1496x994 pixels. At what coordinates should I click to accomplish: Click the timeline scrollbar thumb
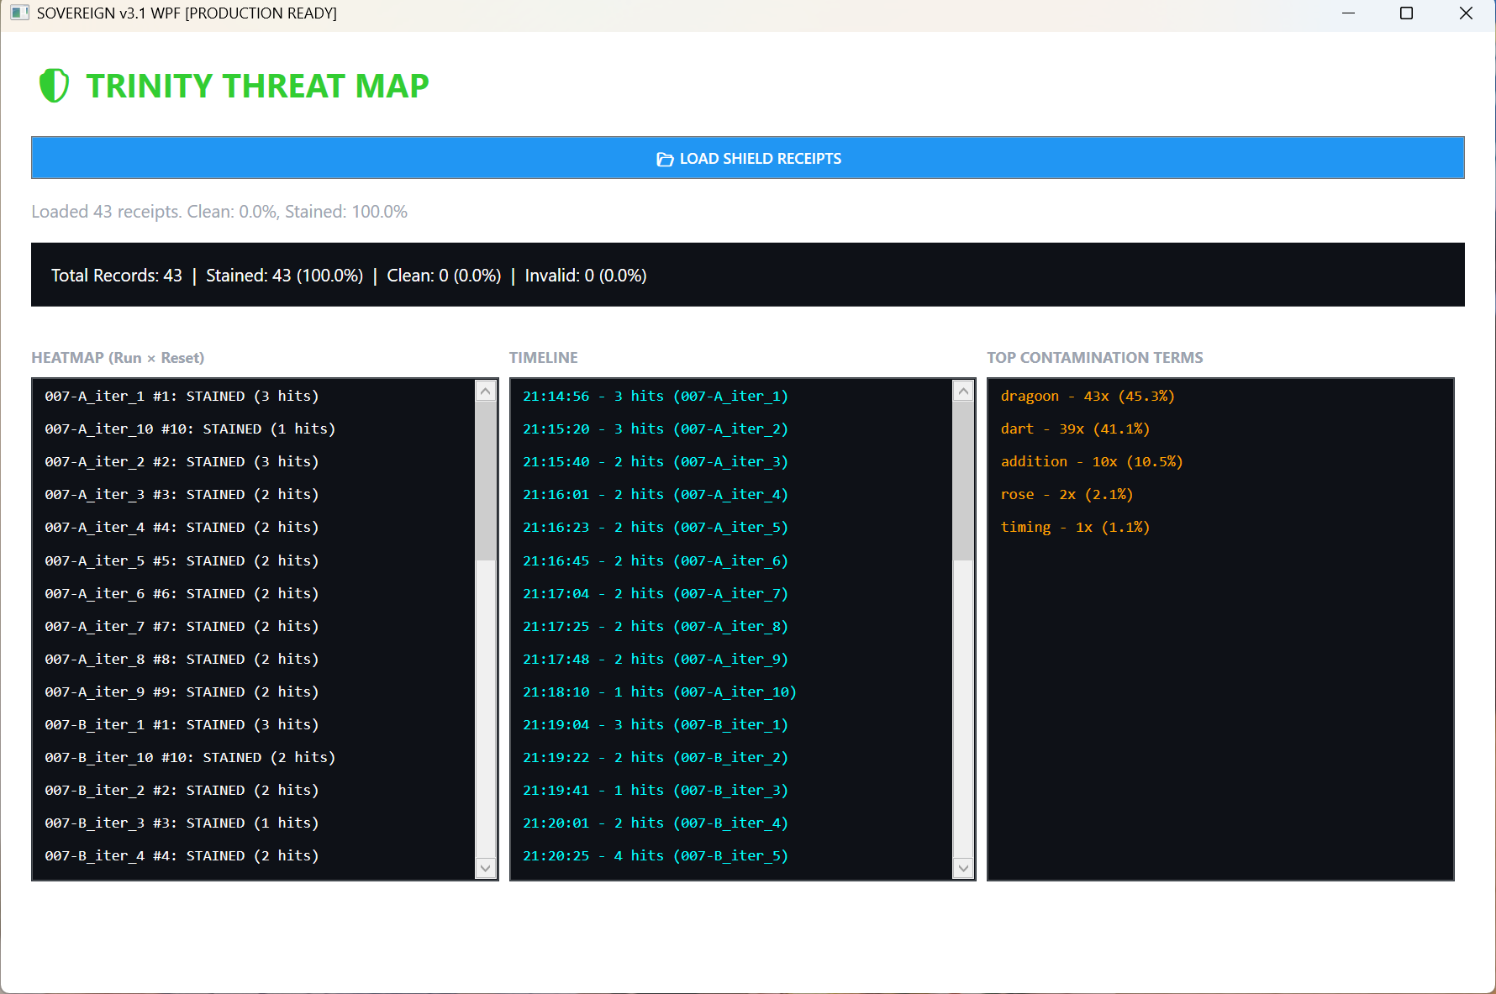[x=963, y=481]
